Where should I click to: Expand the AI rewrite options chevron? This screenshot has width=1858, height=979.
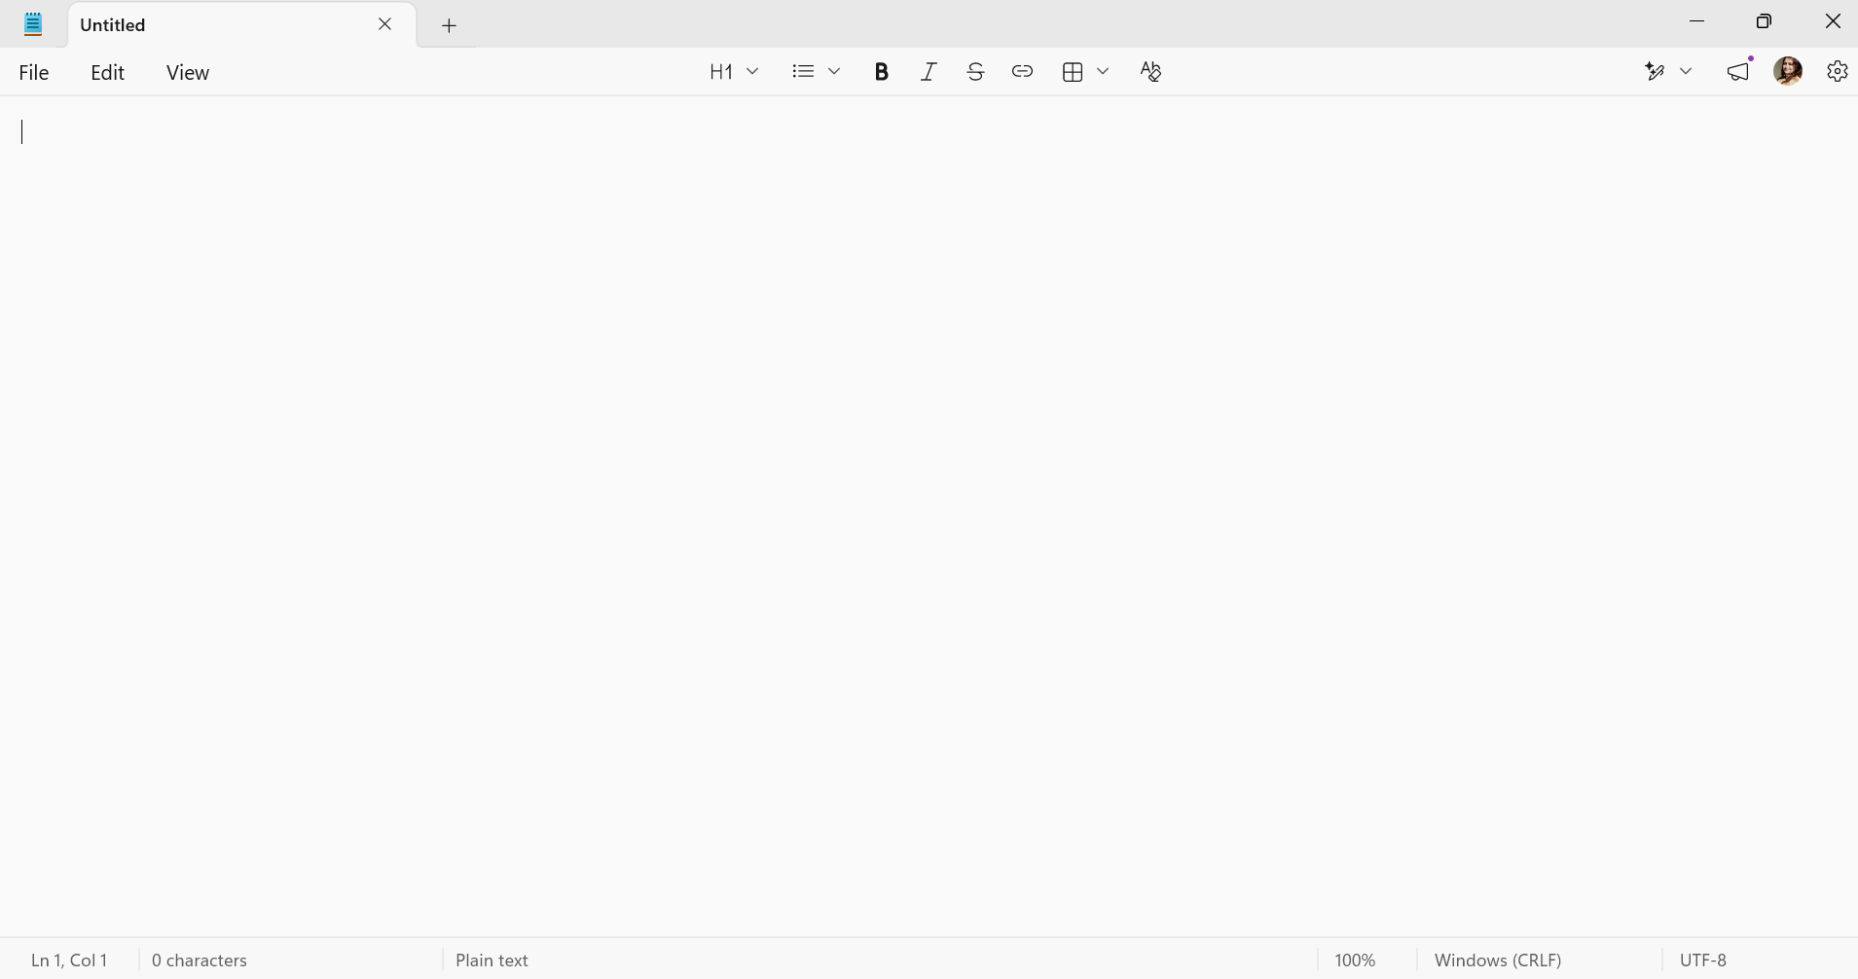[x=1686, y=71]
